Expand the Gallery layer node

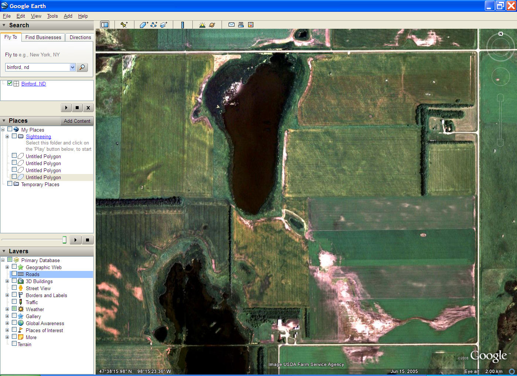(7, 316)
